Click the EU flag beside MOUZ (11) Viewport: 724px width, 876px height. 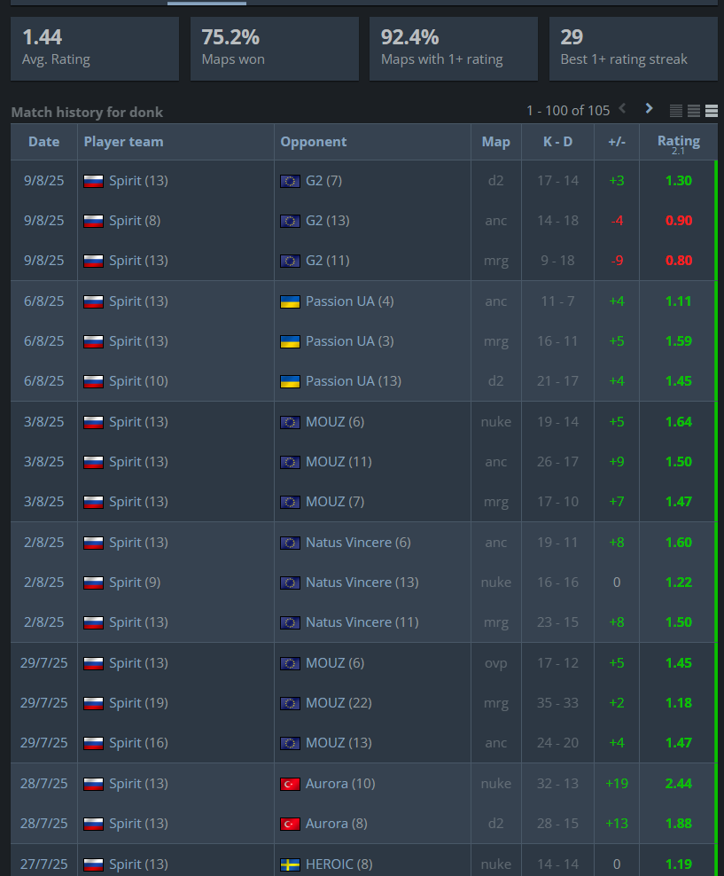[290, 463]
